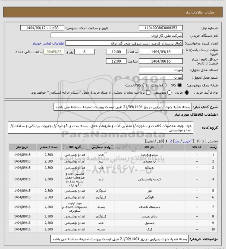This screenshot has height=249, width=226.
Task: Select the کالا/خدمت radio button
Action: [x=144, y=85]
